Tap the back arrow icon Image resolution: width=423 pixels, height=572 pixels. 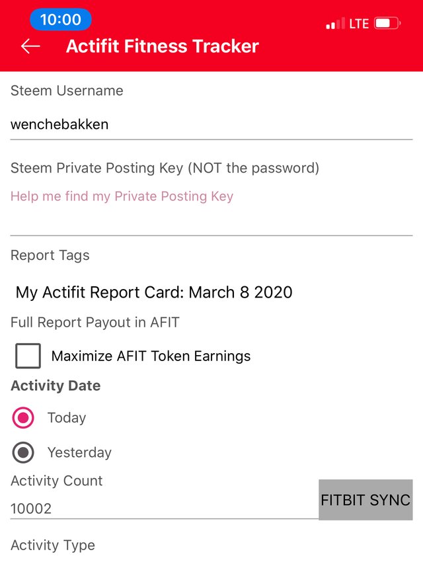coord(30,46)
